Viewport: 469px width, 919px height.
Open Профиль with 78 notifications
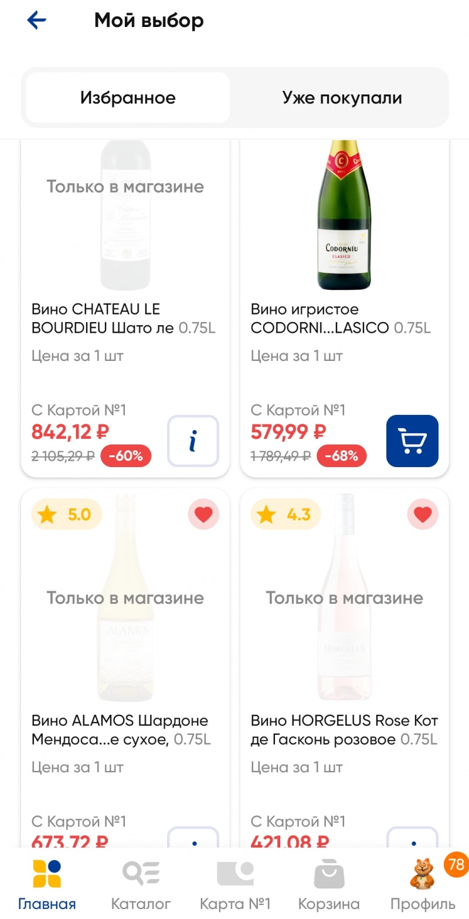click(423, 884)
